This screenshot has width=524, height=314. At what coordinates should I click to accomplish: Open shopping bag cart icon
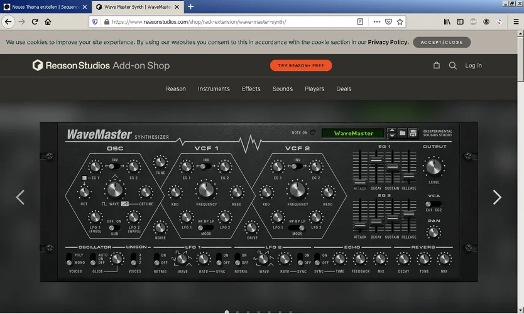click(x=437, y=65)
